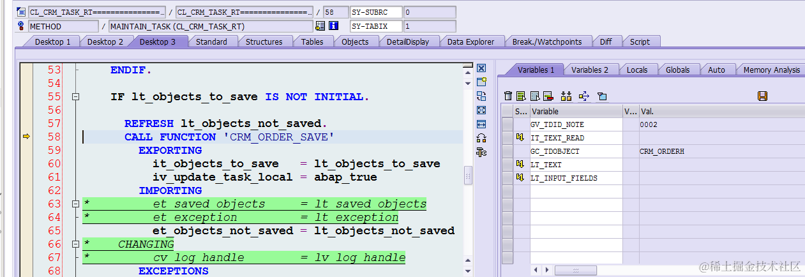Switch to the Locals tab
The width and height of the screenshot is (805, 277).
coord(636,70)
